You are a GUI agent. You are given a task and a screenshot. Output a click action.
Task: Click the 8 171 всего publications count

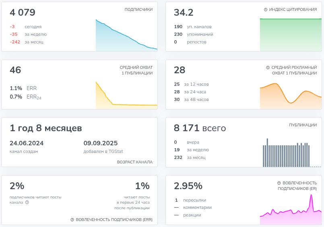tap(200, 128)
